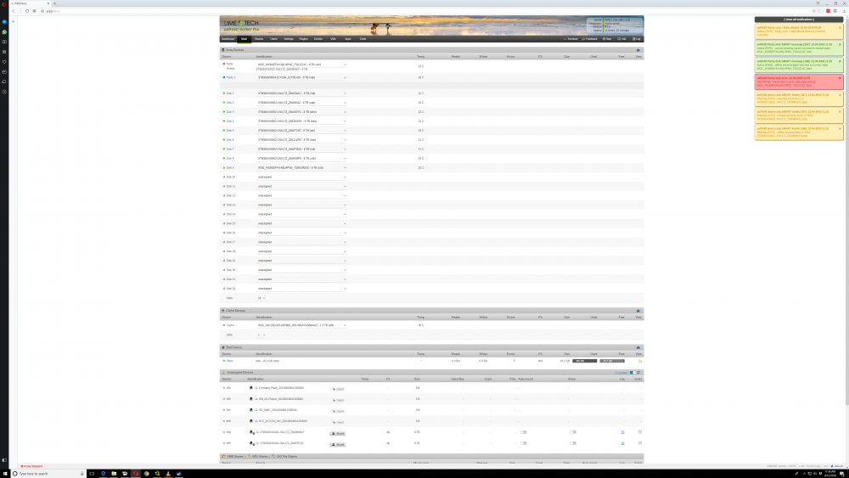
Task: Dismiss the red Parity disk error notification
Action: 840,78
